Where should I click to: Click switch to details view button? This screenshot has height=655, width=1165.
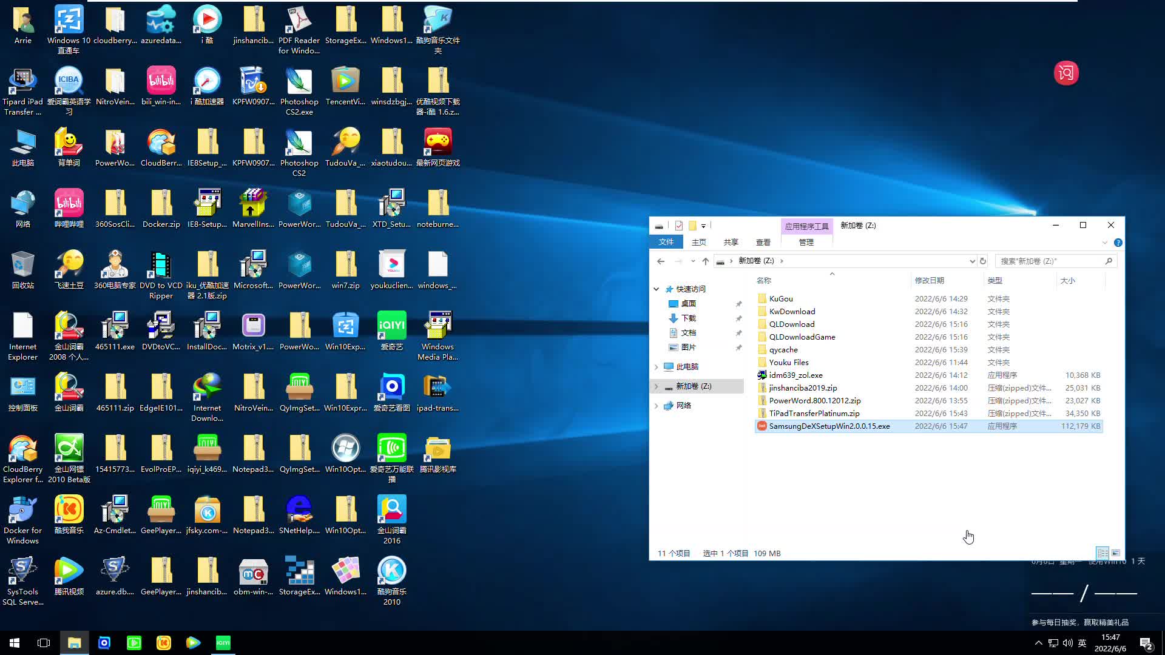tap(1103, 553)
